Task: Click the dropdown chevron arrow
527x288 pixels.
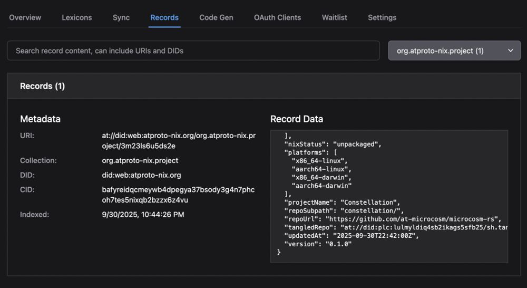Action: click(511, 51)
